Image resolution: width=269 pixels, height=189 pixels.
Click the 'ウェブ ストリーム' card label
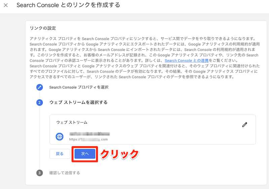[x=72, y=123]
